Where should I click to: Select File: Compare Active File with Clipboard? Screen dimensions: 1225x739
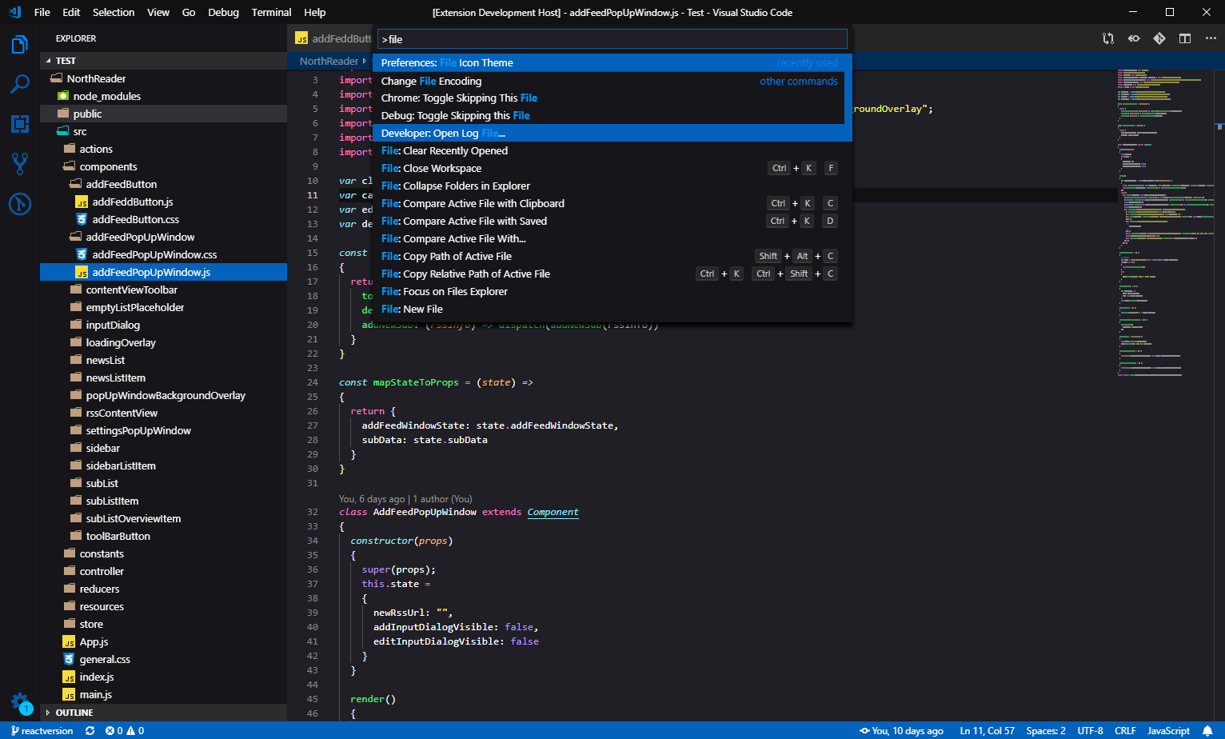pos(612,203)
